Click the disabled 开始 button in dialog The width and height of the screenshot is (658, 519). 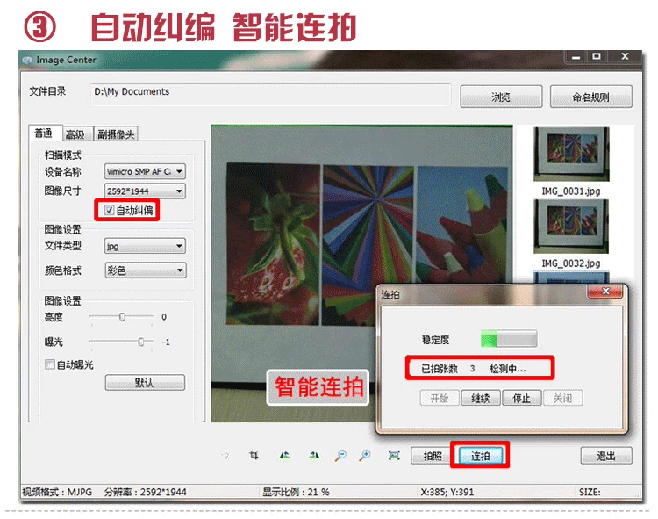point(440,398)
